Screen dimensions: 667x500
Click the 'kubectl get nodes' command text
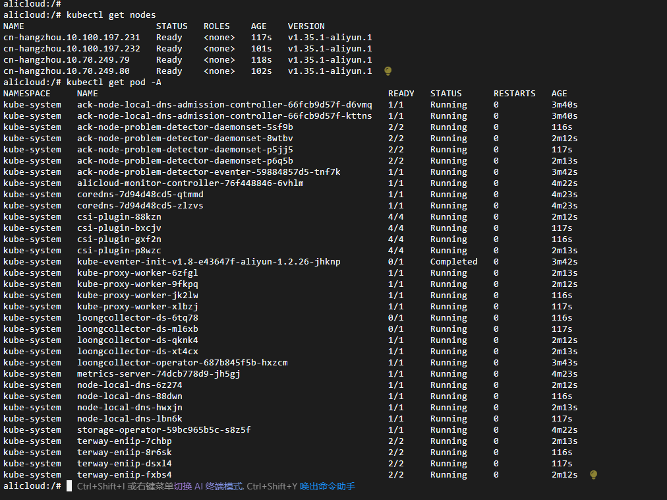click(x=111, y=15)
